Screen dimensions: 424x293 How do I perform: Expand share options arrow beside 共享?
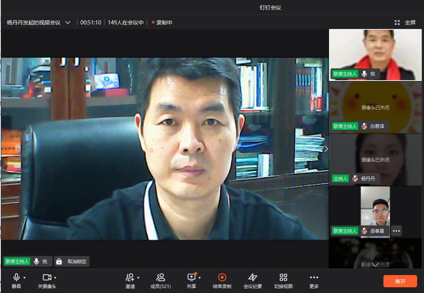(200, 278)
